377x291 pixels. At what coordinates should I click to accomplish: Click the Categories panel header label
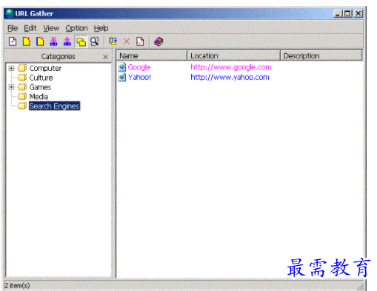58,57
